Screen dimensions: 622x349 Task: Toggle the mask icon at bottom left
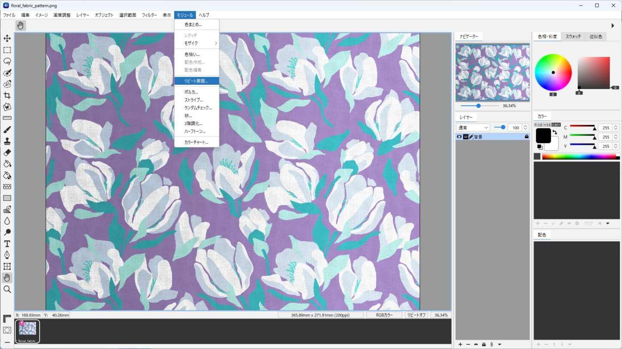coord(7,330)
